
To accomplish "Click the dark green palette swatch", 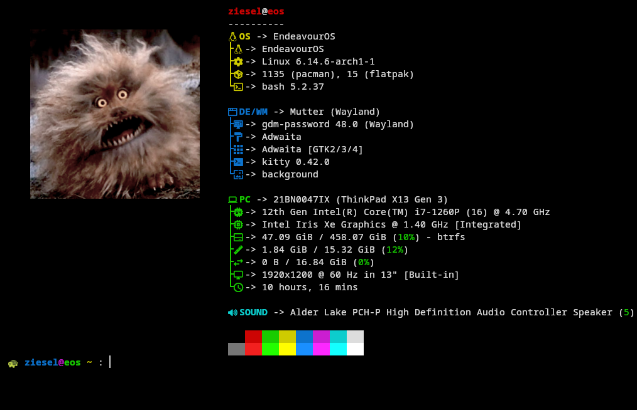I will click(x=271, y=337).
